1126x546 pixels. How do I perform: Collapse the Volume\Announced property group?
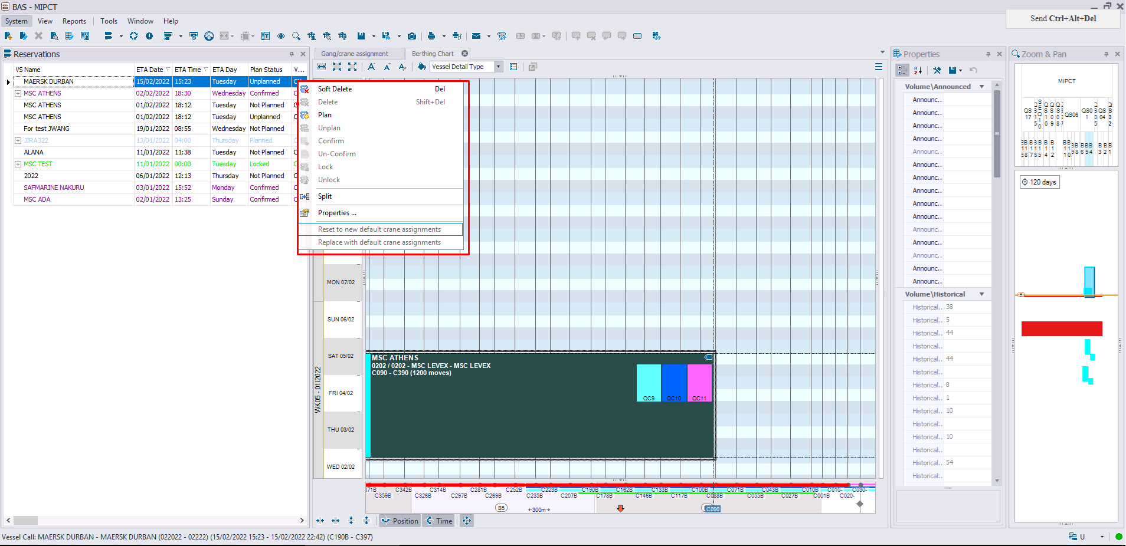pyautogui.click(x=982, y=87)
